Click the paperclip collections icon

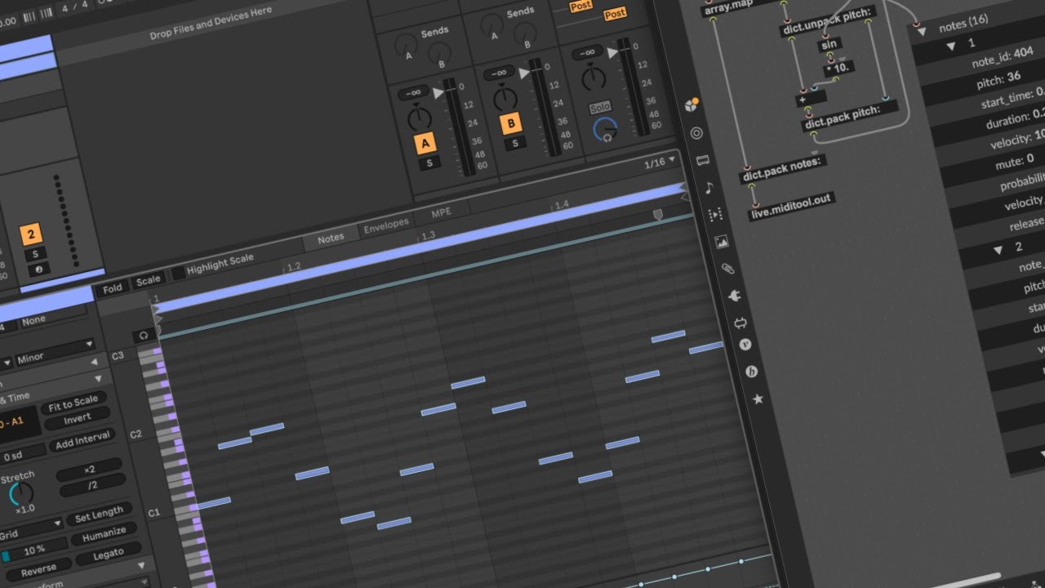pos(729,269)
